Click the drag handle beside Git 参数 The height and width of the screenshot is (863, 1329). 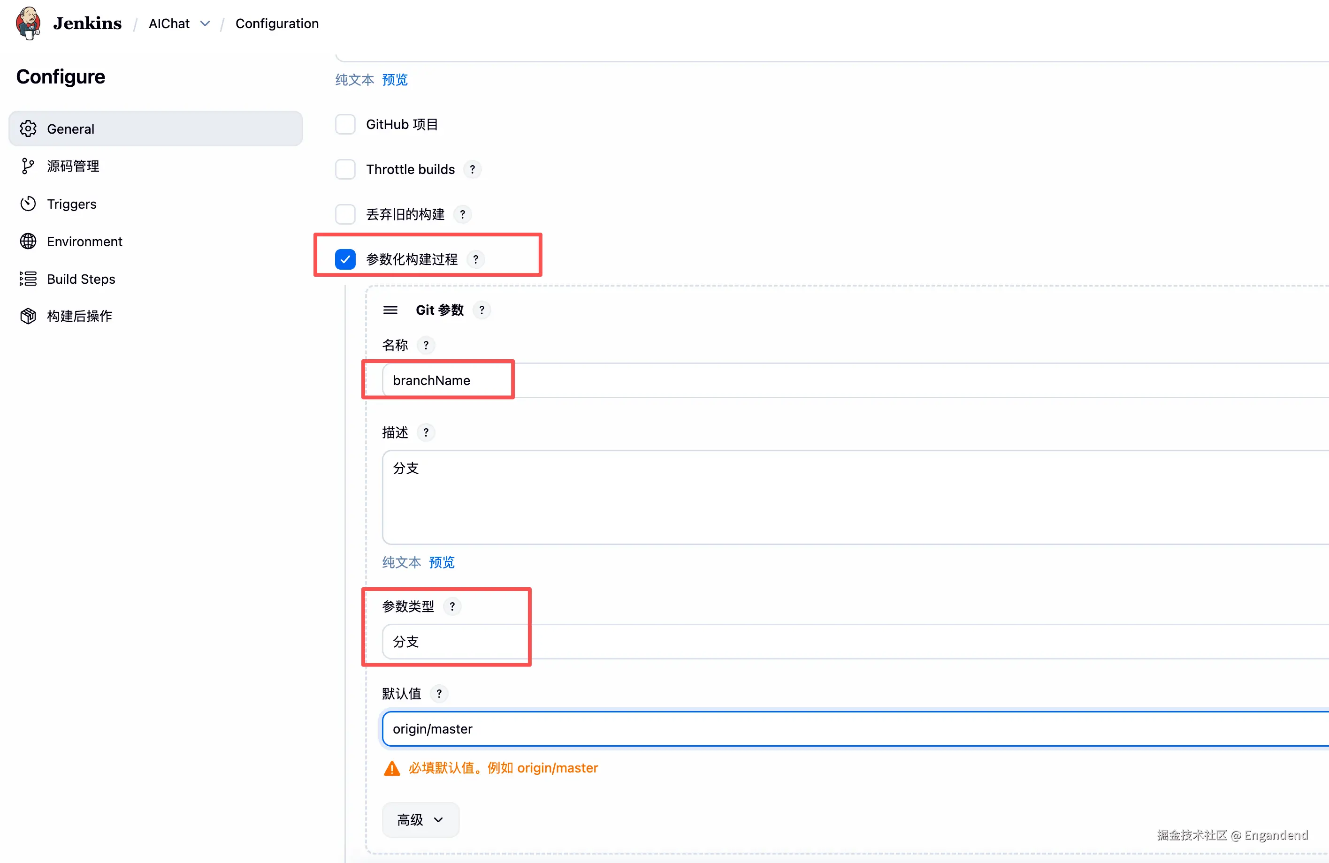pos(390,310)
